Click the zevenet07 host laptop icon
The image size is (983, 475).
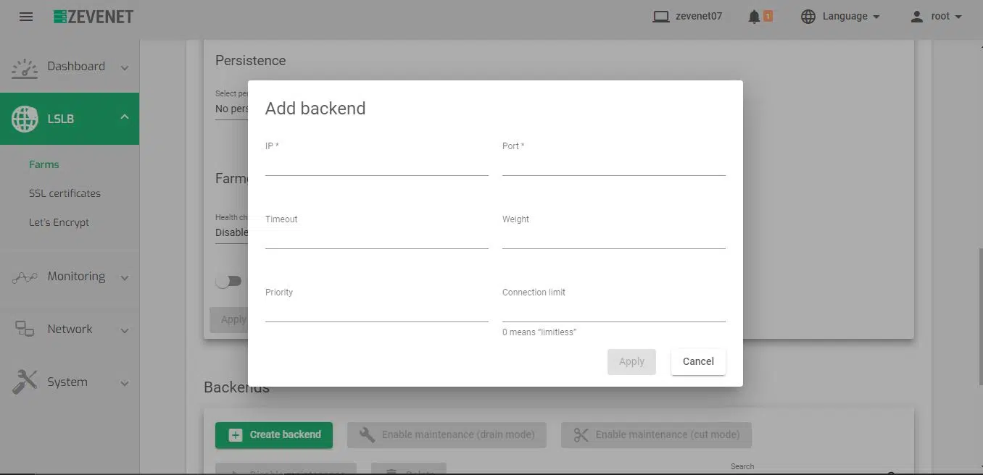pos(660,17)
